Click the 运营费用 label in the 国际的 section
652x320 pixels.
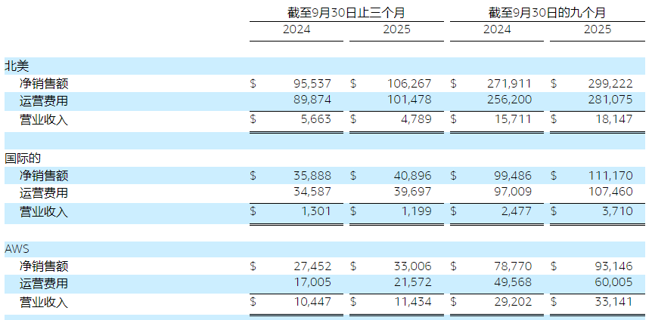44,193
